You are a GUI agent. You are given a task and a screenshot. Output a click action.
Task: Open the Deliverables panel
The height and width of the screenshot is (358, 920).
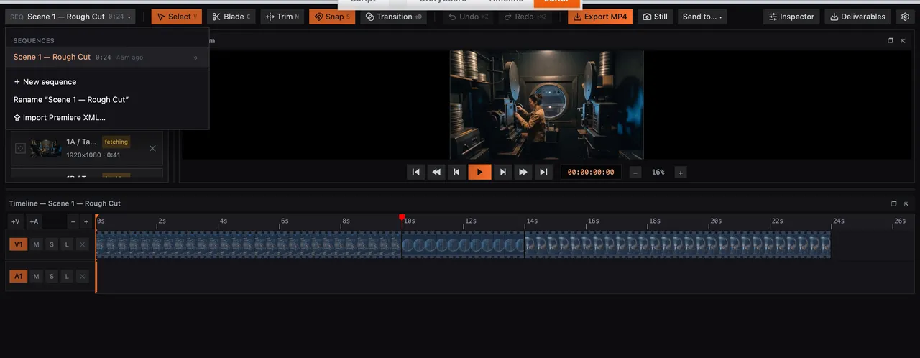click(x=857, y=17)
